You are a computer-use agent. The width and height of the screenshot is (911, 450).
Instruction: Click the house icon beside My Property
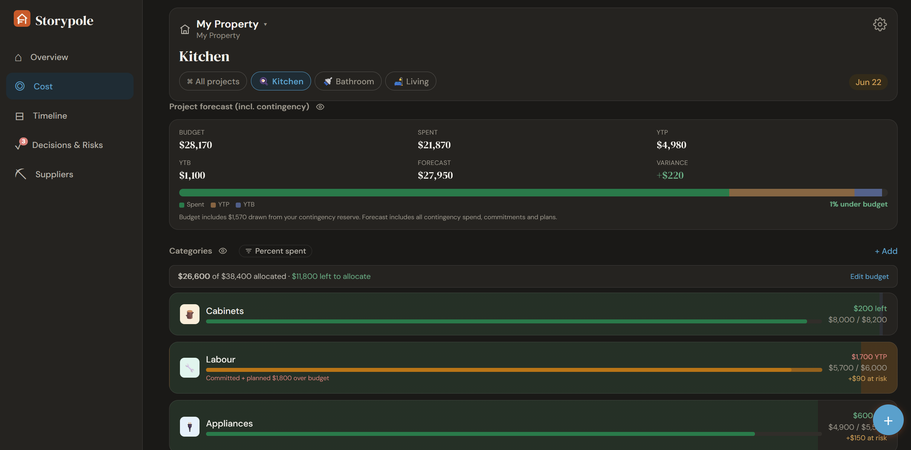click(x=185, y=29)
